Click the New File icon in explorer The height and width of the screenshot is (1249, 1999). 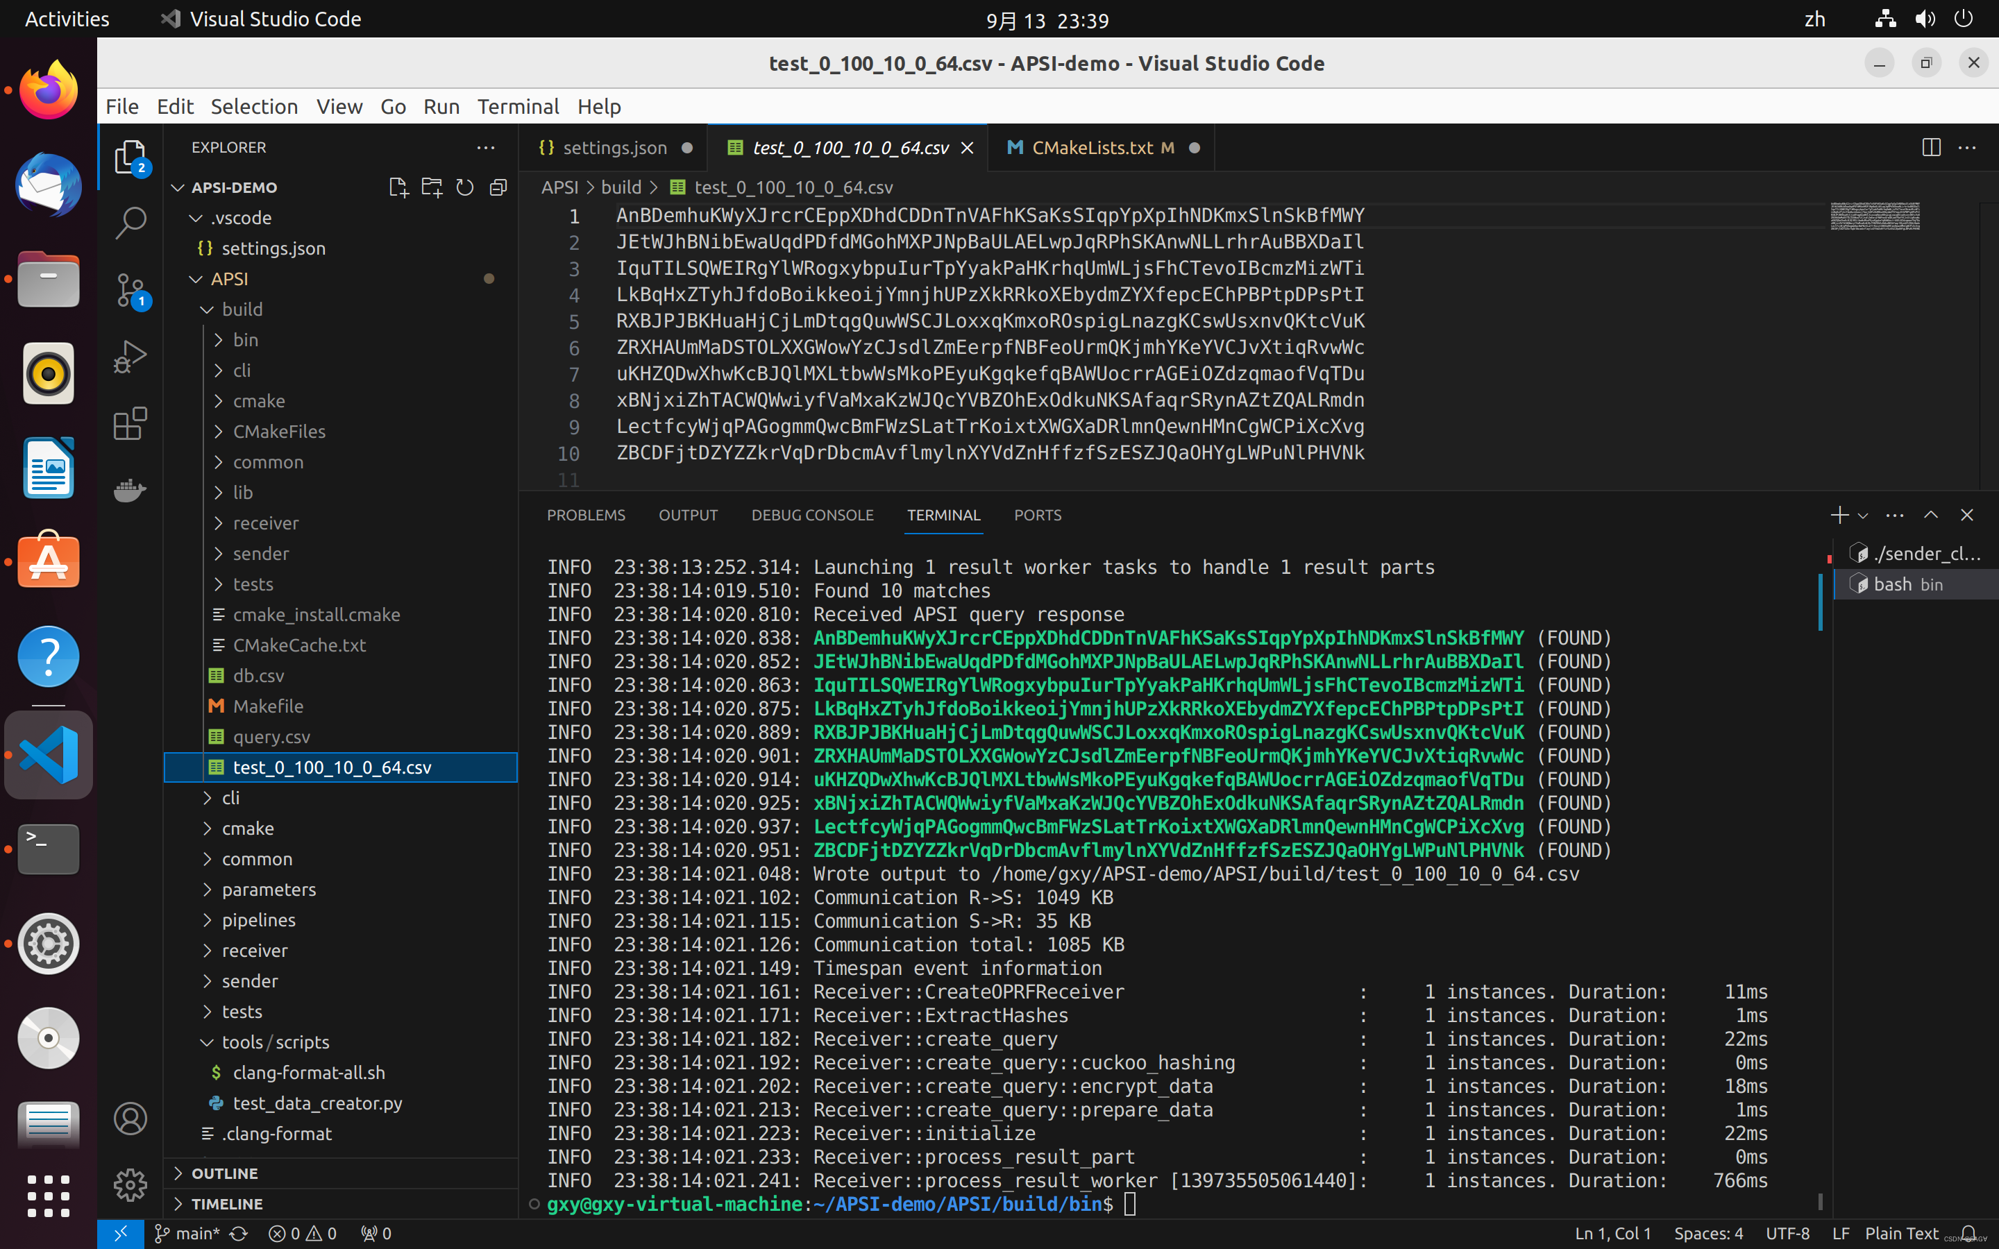398,187
